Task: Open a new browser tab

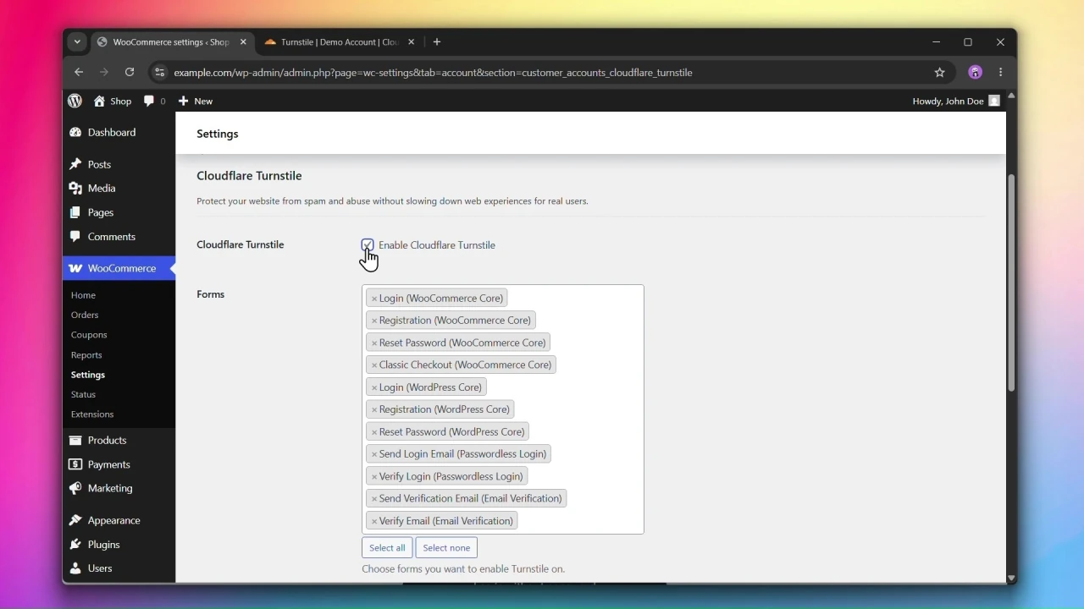Action: [x=437, y=42]
